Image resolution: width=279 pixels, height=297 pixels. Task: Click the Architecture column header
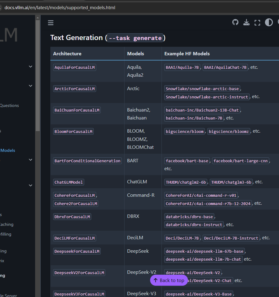tap(67, 53)
